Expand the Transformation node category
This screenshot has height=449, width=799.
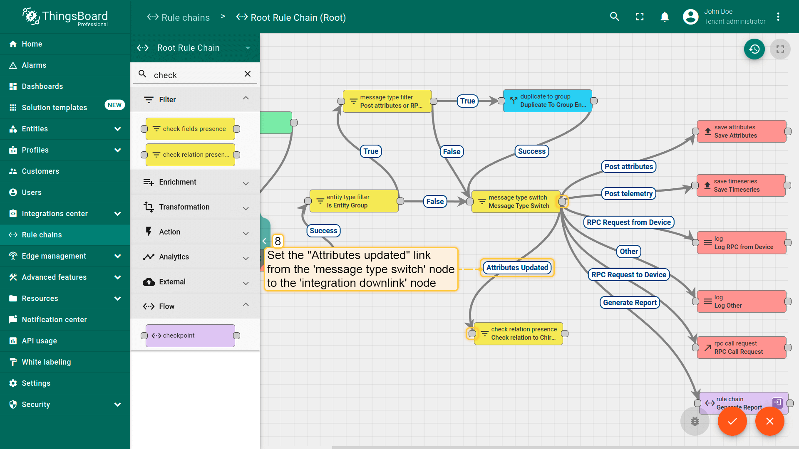pos(195,207)
